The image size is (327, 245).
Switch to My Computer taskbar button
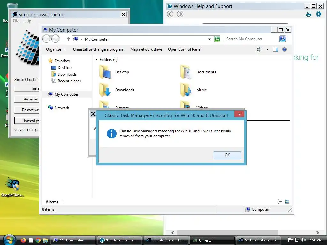[73, 240]
